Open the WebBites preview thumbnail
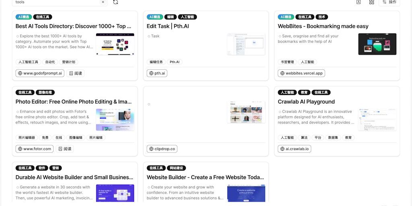 coord(377,44)
